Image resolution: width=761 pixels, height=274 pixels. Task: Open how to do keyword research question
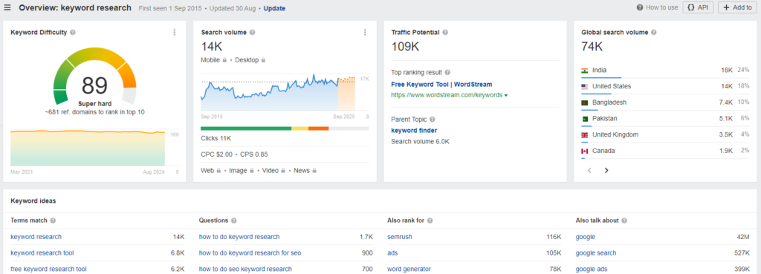pos(239,237)
